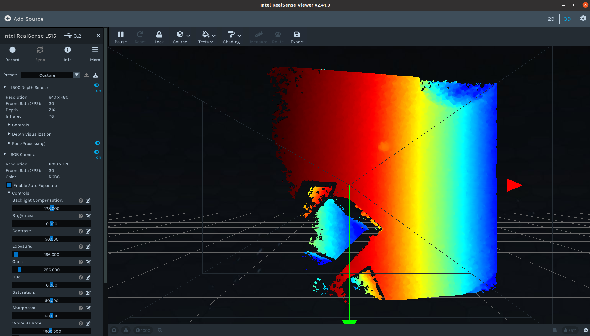Disable the RGB Camera stream toggle
This screenshot has width=590, height=336.
pos(97,152)
